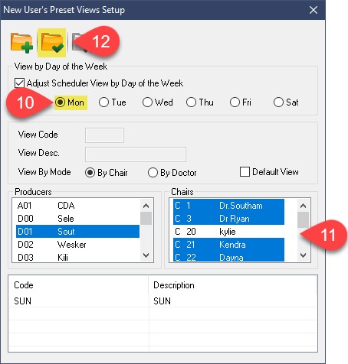This screenshot has width=348, height=364.
Task: Toggle Adjust Scheduler View by Day checkbox
Action: pyautogui.click(x=19, y=83)
